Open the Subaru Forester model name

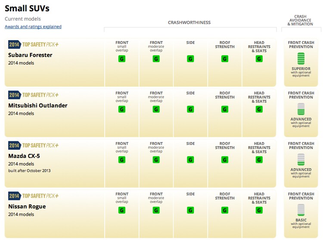pos(30,55)
